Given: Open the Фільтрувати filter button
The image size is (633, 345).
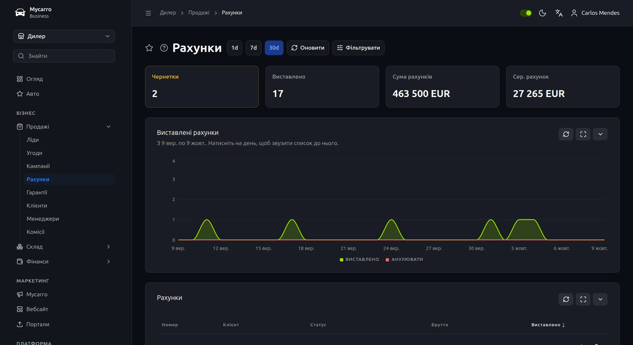Looking at the screenshot, I should [x=358, y=48].
